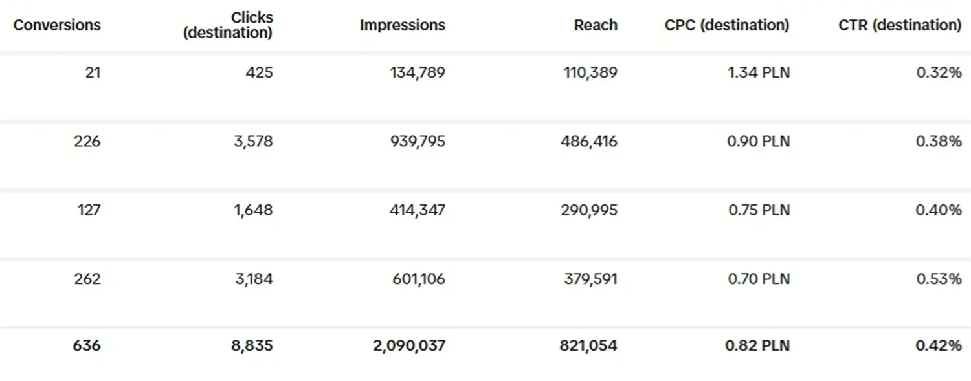Sort by the CTR (destination) header
The image size is (971, 381).
point(900,25)
